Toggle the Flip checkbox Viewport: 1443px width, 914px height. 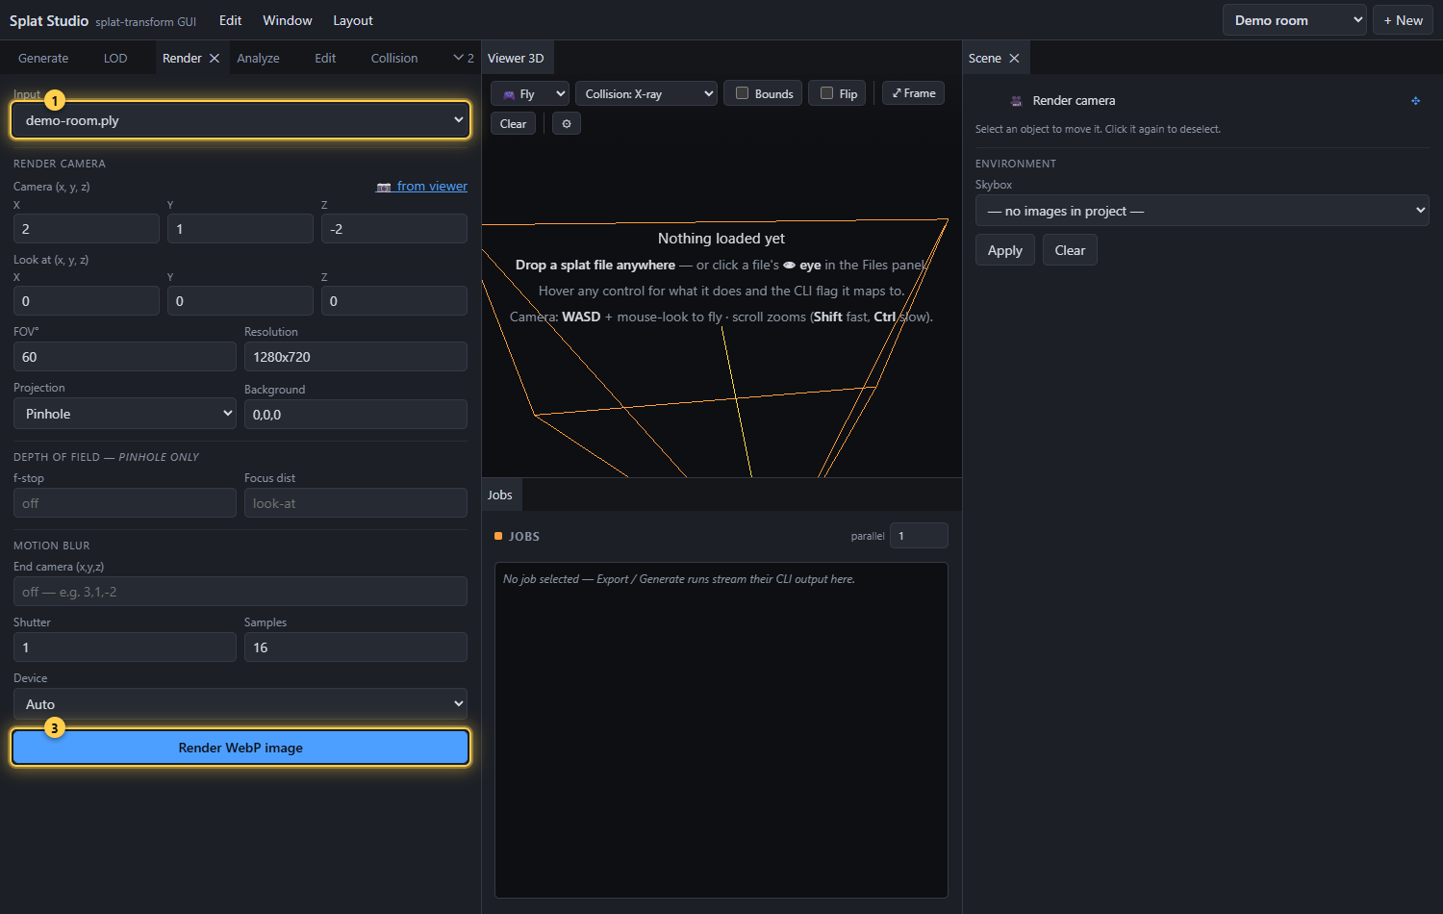click(826, 93)
